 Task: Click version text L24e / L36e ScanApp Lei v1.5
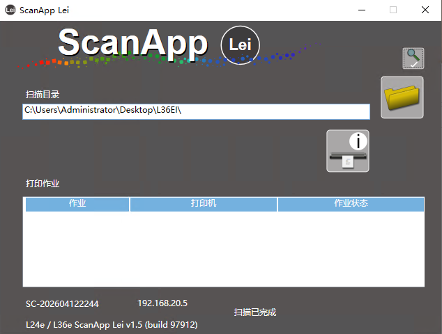[112, 325]
